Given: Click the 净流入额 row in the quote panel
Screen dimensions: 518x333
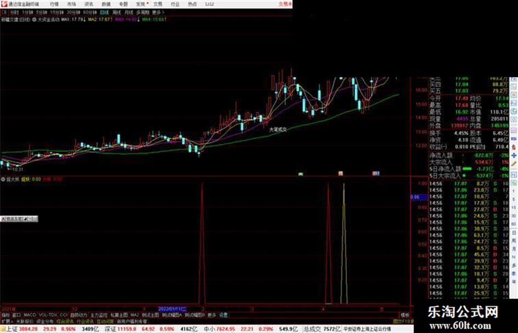Looking at the screenshot, I should tap(469, 155).
